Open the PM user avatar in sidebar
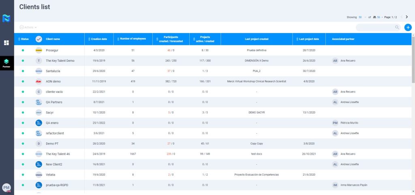The height and width of the screenshot is (195, 415). 6,187
